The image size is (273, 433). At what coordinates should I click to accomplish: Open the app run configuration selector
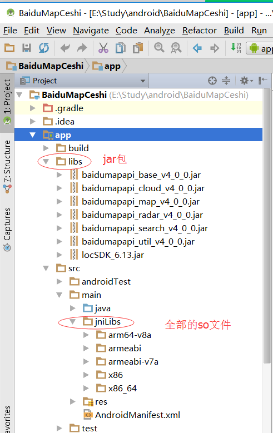click(260, 48)
